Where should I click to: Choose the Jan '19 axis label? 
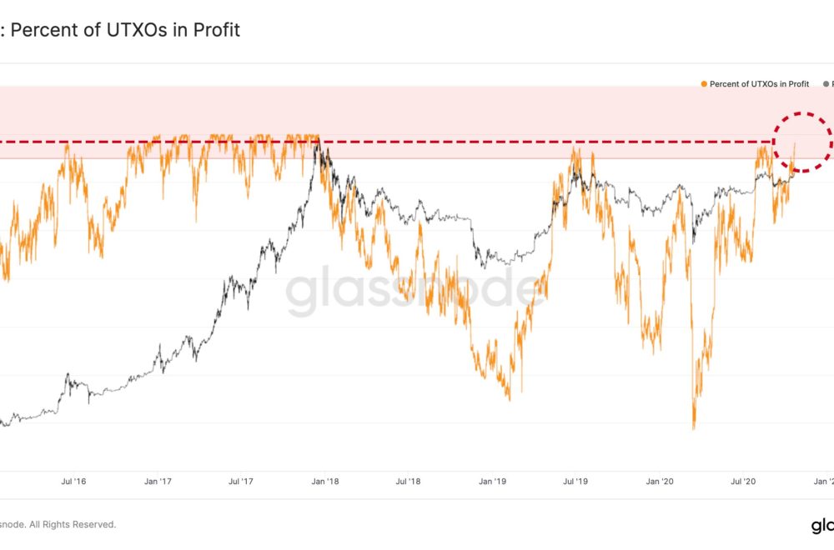pyautogui.click(x=493, y=482)
